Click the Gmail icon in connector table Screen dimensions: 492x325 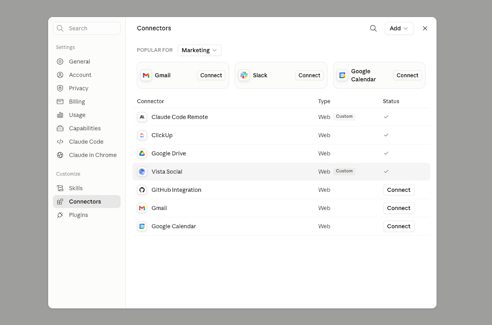click(142, 208)
